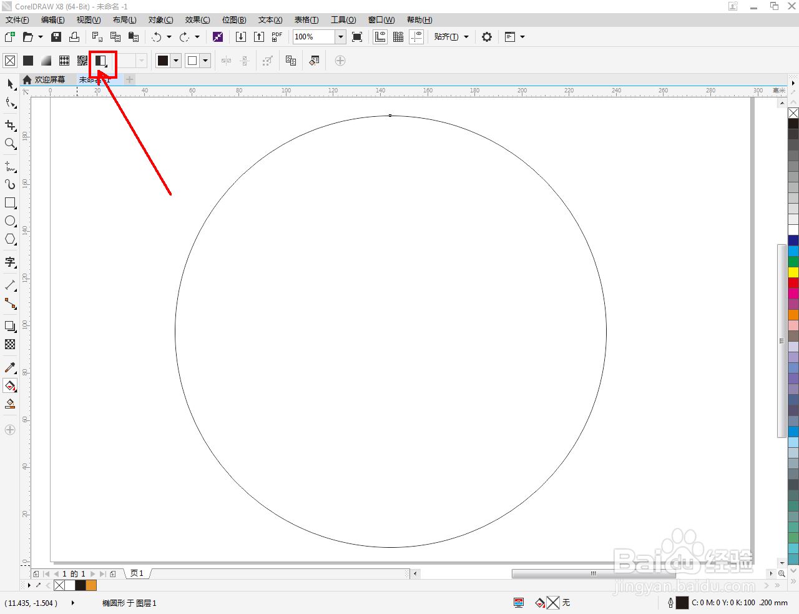Open the back color picker dropdown
Image resolution: width=799 pixels, height=614 pixels.
pos(205,61)
